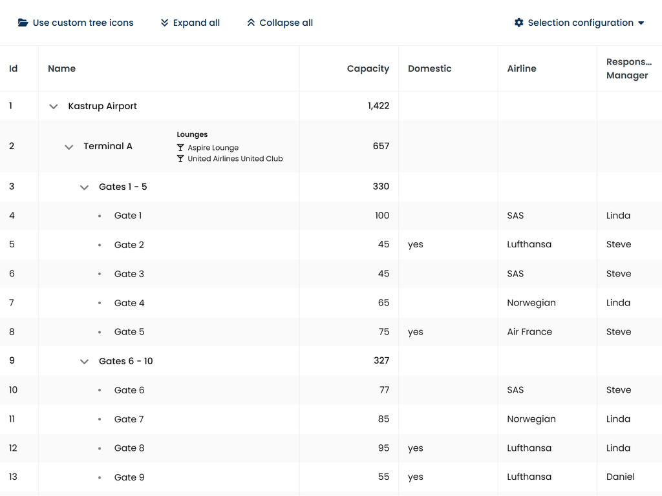
Task: Select the Gate 1 row
Action: [x=128, y=216]
